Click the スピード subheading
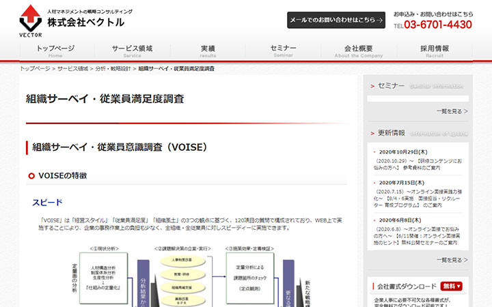The width and height of the screenshot is (492, 307). [47, 203]
